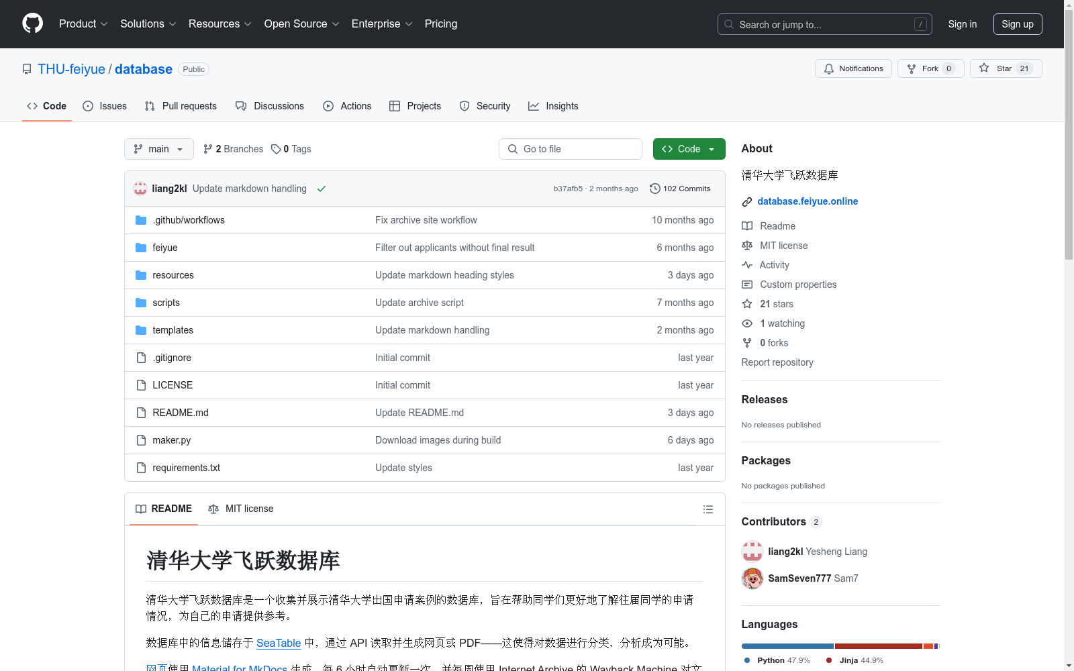Image resolution: width=1074 pixels, height=671 pixels.
Task: Expand the Product menu
Action: click(x=83, y=23)
